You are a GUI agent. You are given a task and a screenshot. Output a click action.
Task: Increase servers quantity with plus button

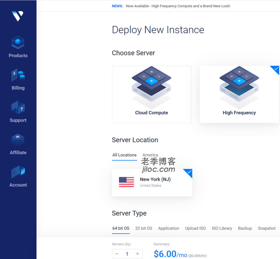point(137,254)
